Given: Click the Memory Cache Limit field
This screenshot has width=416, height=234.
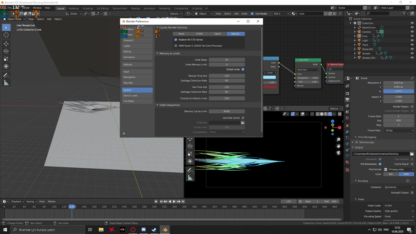Looking at the screenshot, I should 227,112.
